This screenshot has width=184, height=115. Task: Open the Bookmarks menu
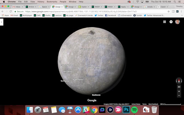coord(52,2)
